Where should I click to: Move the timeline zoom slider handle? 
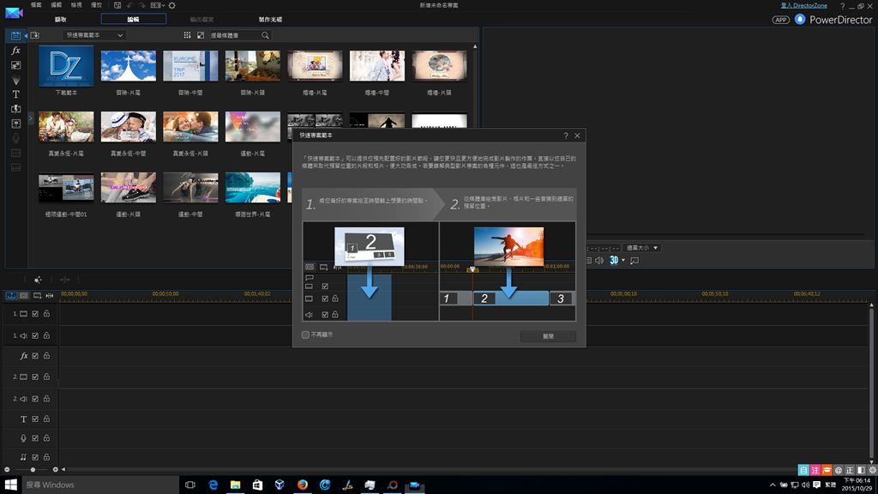pyautogui.click(x=33, y=469)
